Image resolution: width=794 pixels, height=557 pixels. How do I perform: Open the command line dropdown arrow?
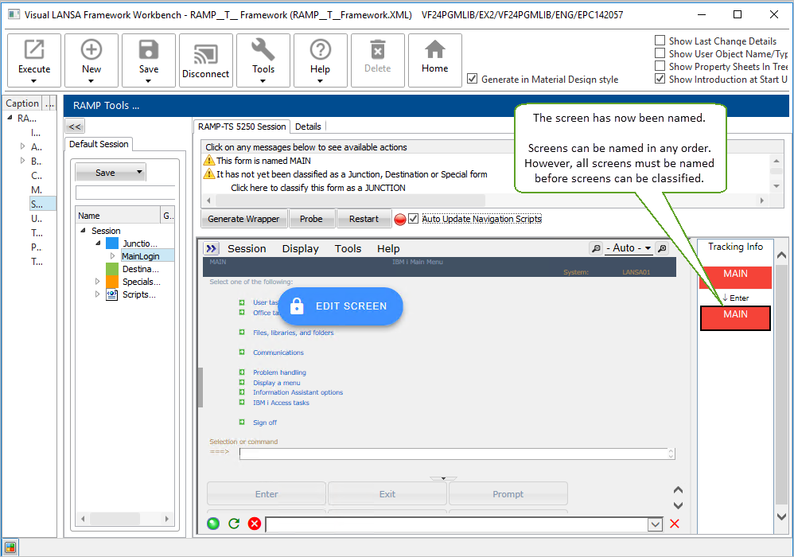tap(656, 524)
